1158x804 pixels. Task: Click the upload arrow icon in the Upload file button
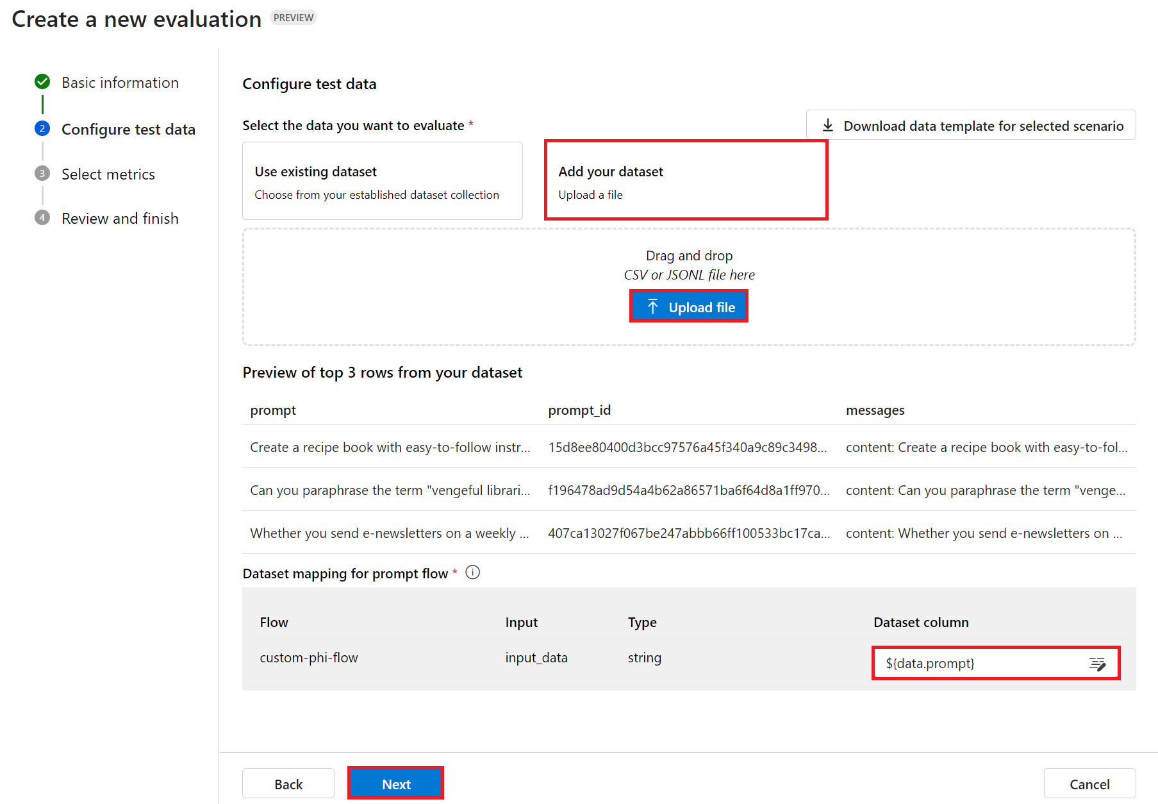coord(653,307)
